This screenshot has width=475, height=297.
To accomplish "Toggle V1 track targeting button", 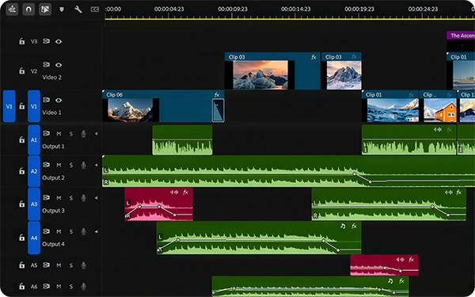I will click(x=34, y=106).
